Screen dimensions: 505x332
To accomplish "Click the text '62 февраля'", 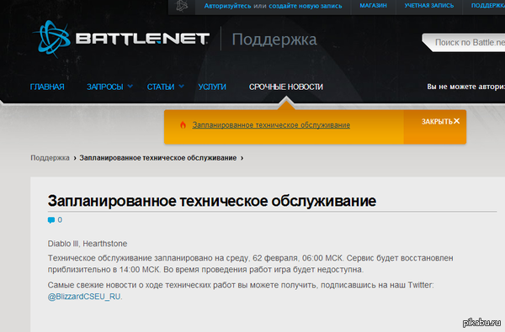I will [x=274, y=258].
